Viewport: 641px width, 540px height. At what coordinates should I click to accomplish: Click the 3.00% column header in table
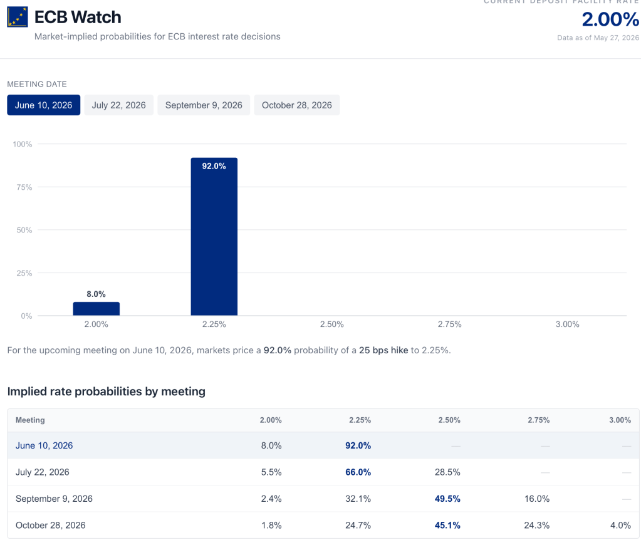(x=620, y=420)
